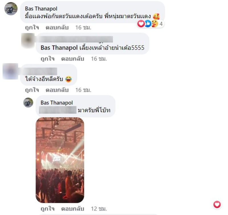Viewport: 228px width, 215px height.
Task: Open the Bas Thanapol mention in the reply
Action: click(59, 48)
